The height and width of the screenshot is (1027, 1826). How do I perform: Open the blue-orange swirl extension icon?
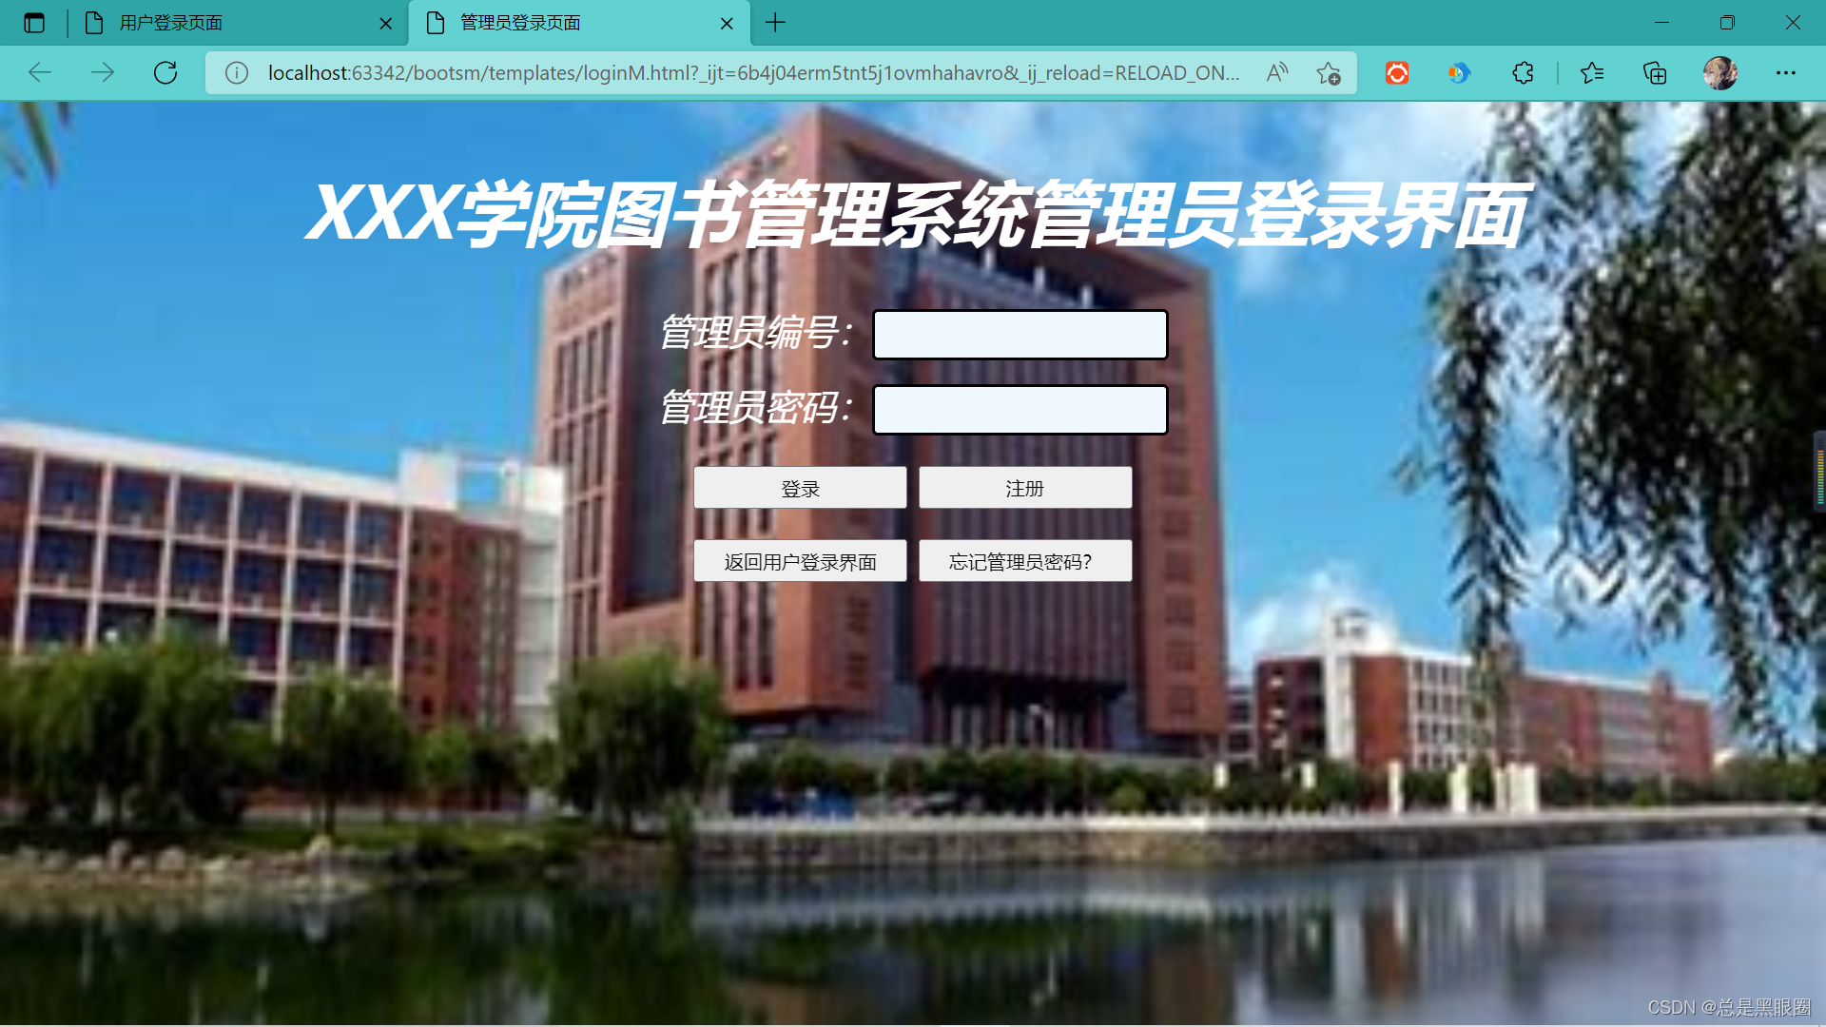point(1459,73)
